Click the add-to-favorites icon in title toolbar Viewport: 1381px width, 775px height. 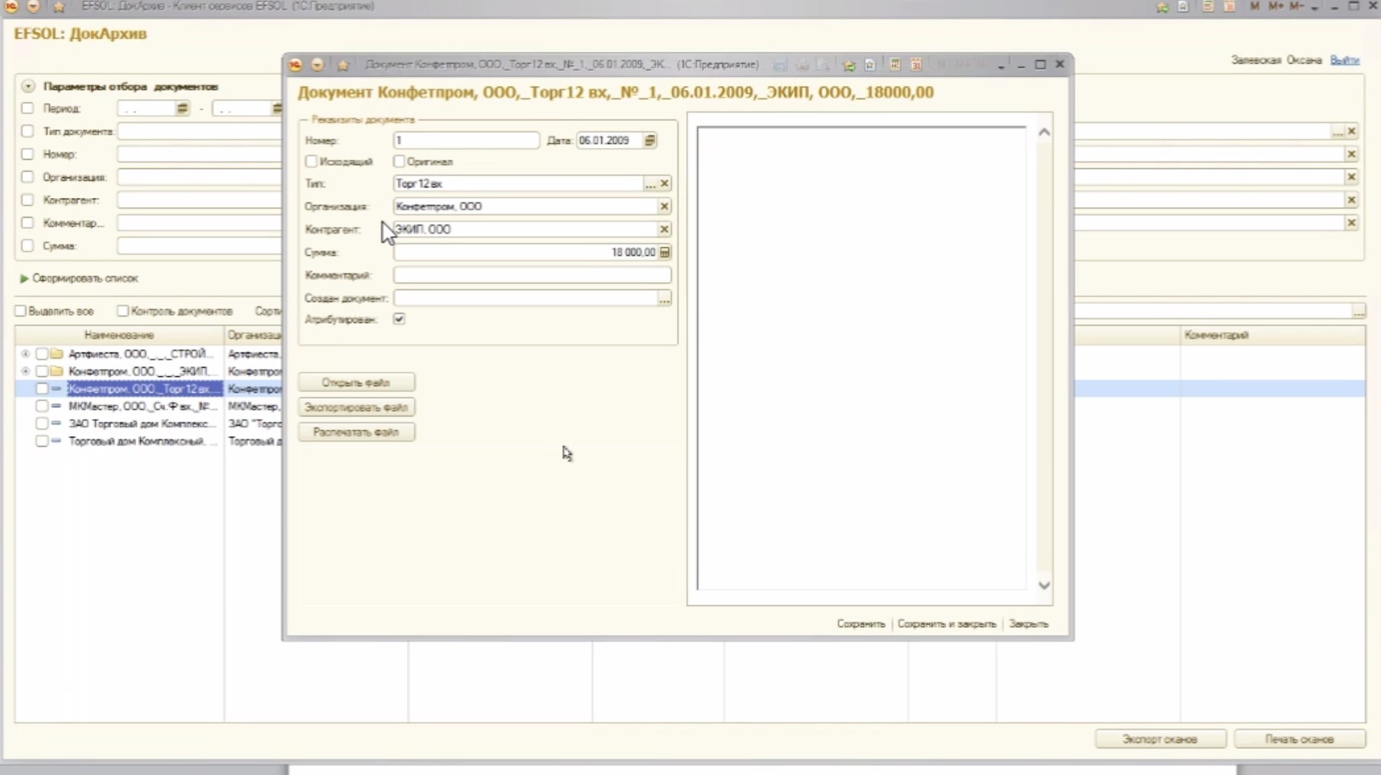849,65
